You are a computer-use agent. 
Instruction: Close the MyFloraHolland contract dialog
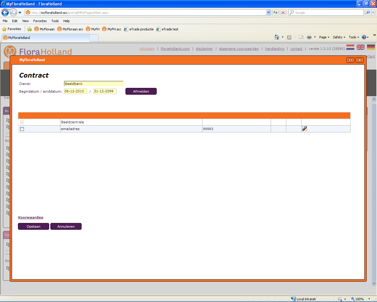tap(360, 60)
